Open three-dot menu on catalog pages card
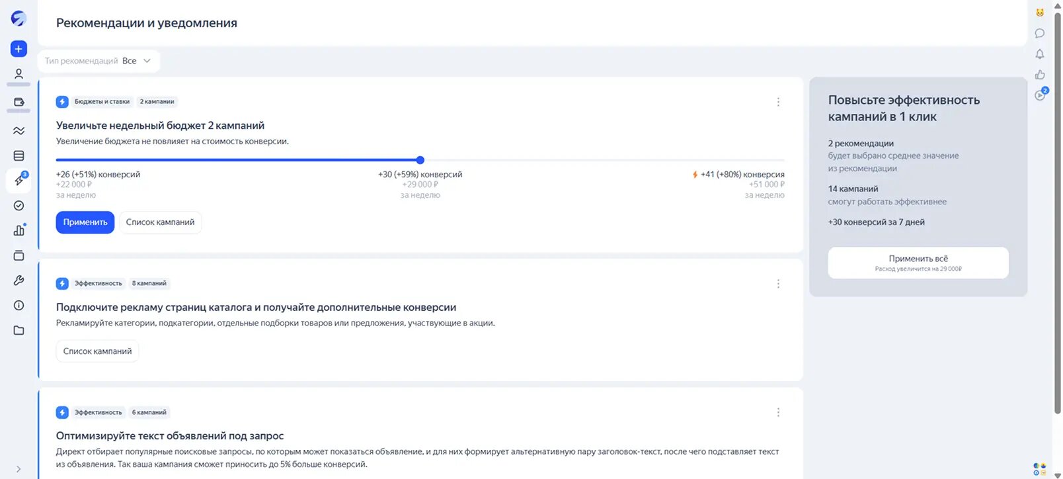Viewport: 1063px width, 479px height. tap(778, 284)
